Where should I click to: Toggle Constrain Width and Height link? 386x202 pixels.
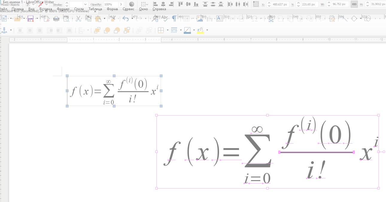pos(354,4)
